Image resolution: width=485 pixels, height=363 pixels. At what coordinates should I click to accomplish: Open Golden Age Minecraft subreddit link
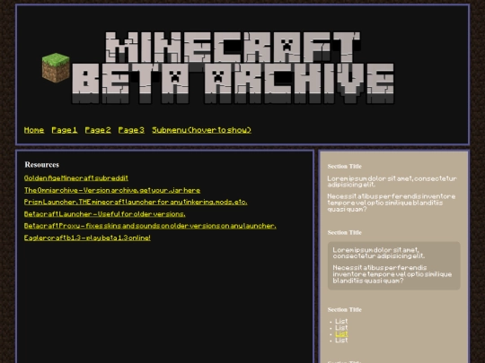[x=76, y=178]
